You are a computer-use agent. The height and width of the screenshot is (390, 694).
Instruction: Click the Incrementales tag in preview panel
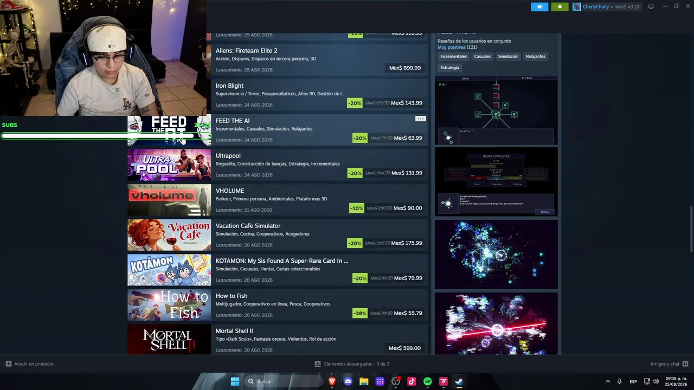453,56
